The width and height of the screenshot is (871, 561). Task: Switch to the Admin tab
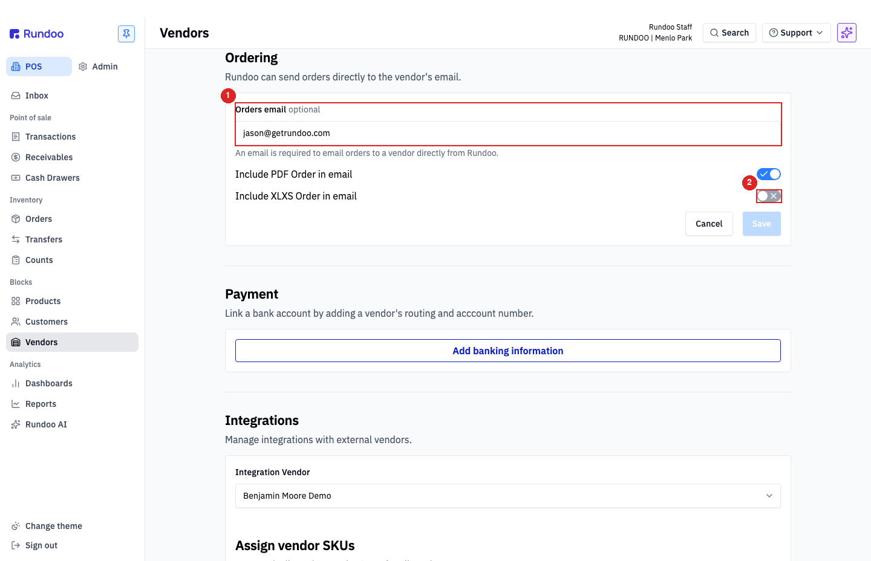click(99, 66)
